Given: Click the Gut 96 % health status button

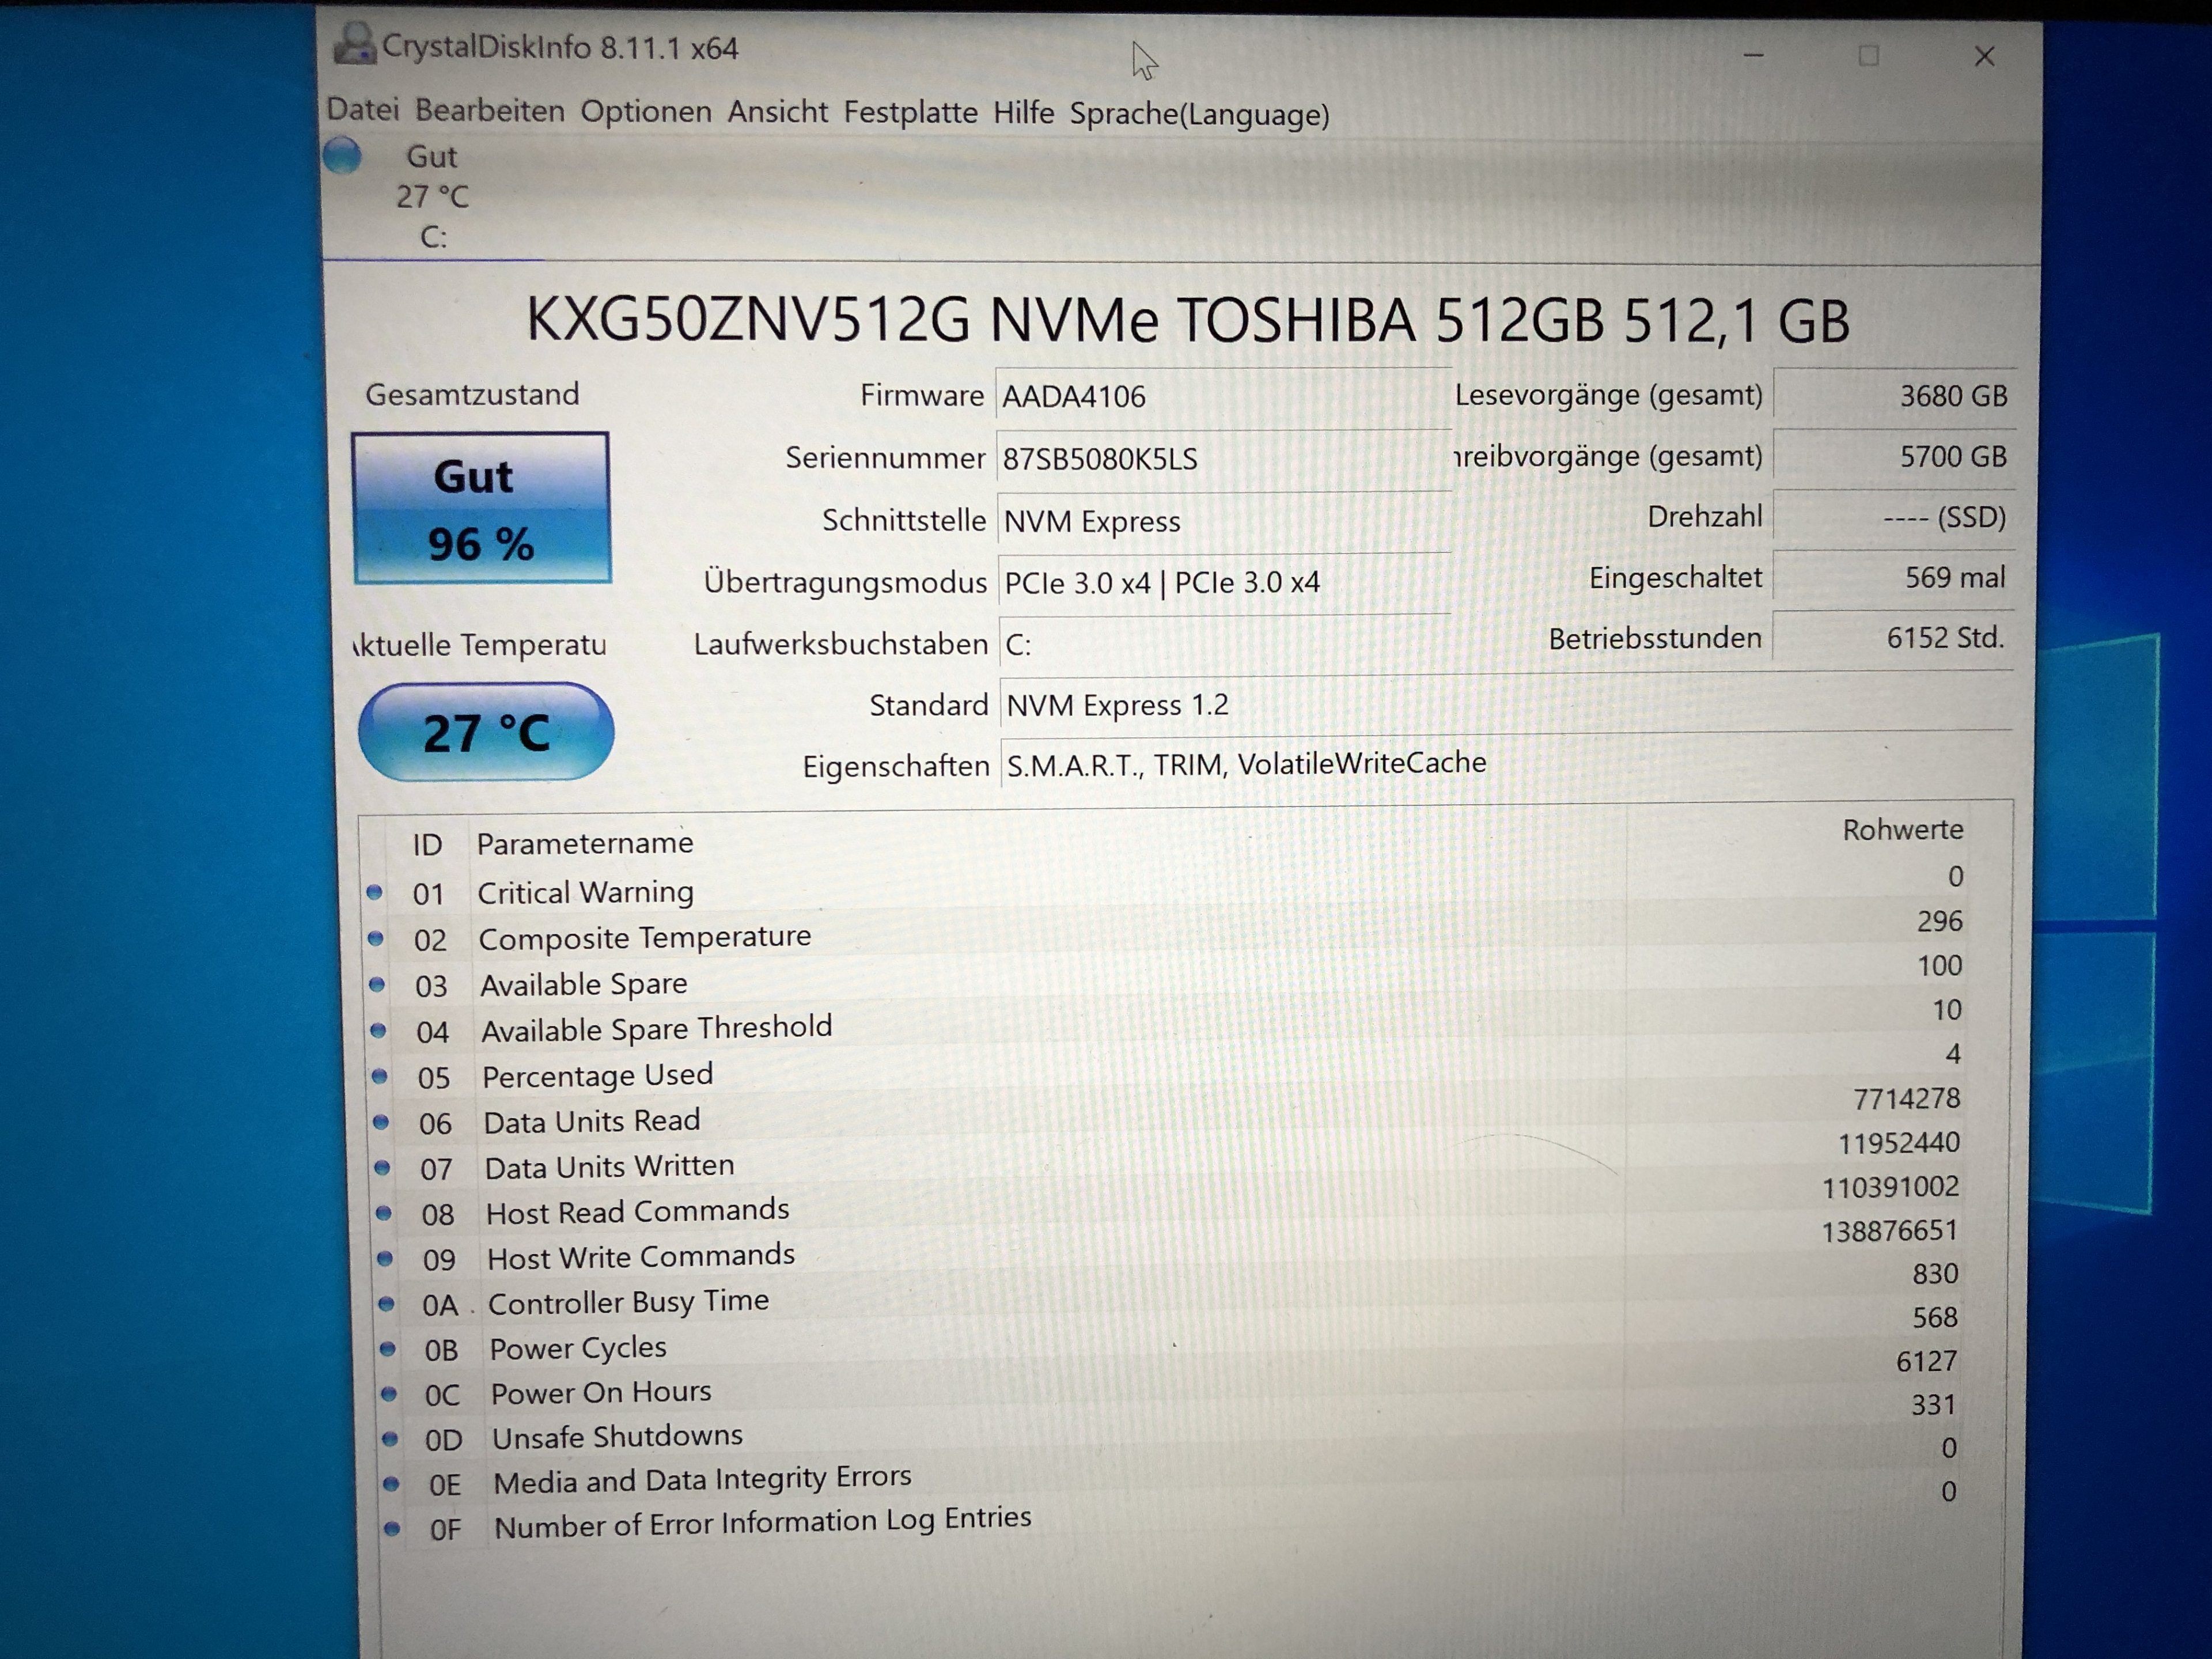Looking at the screenshot, I should click(x=481, y=508).
